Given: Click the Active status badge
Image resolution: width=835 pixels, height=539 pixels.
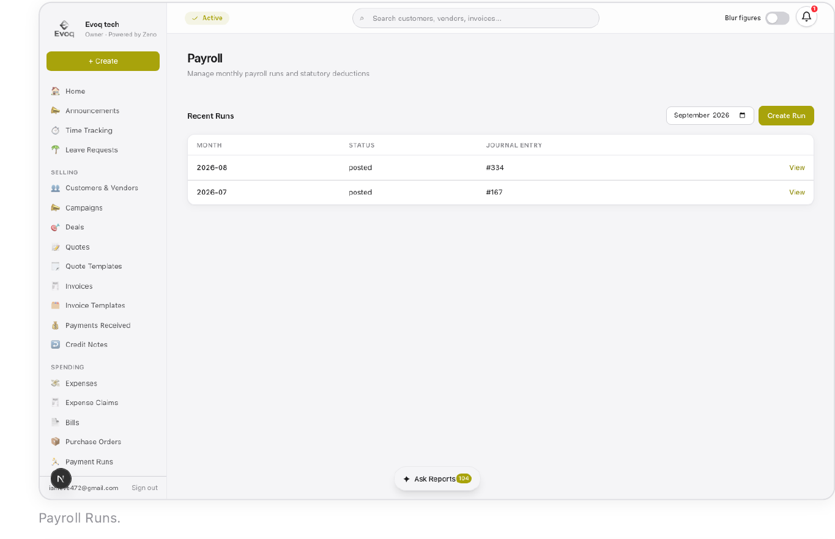Looking at the screenshot, I should tap(207, 18).
